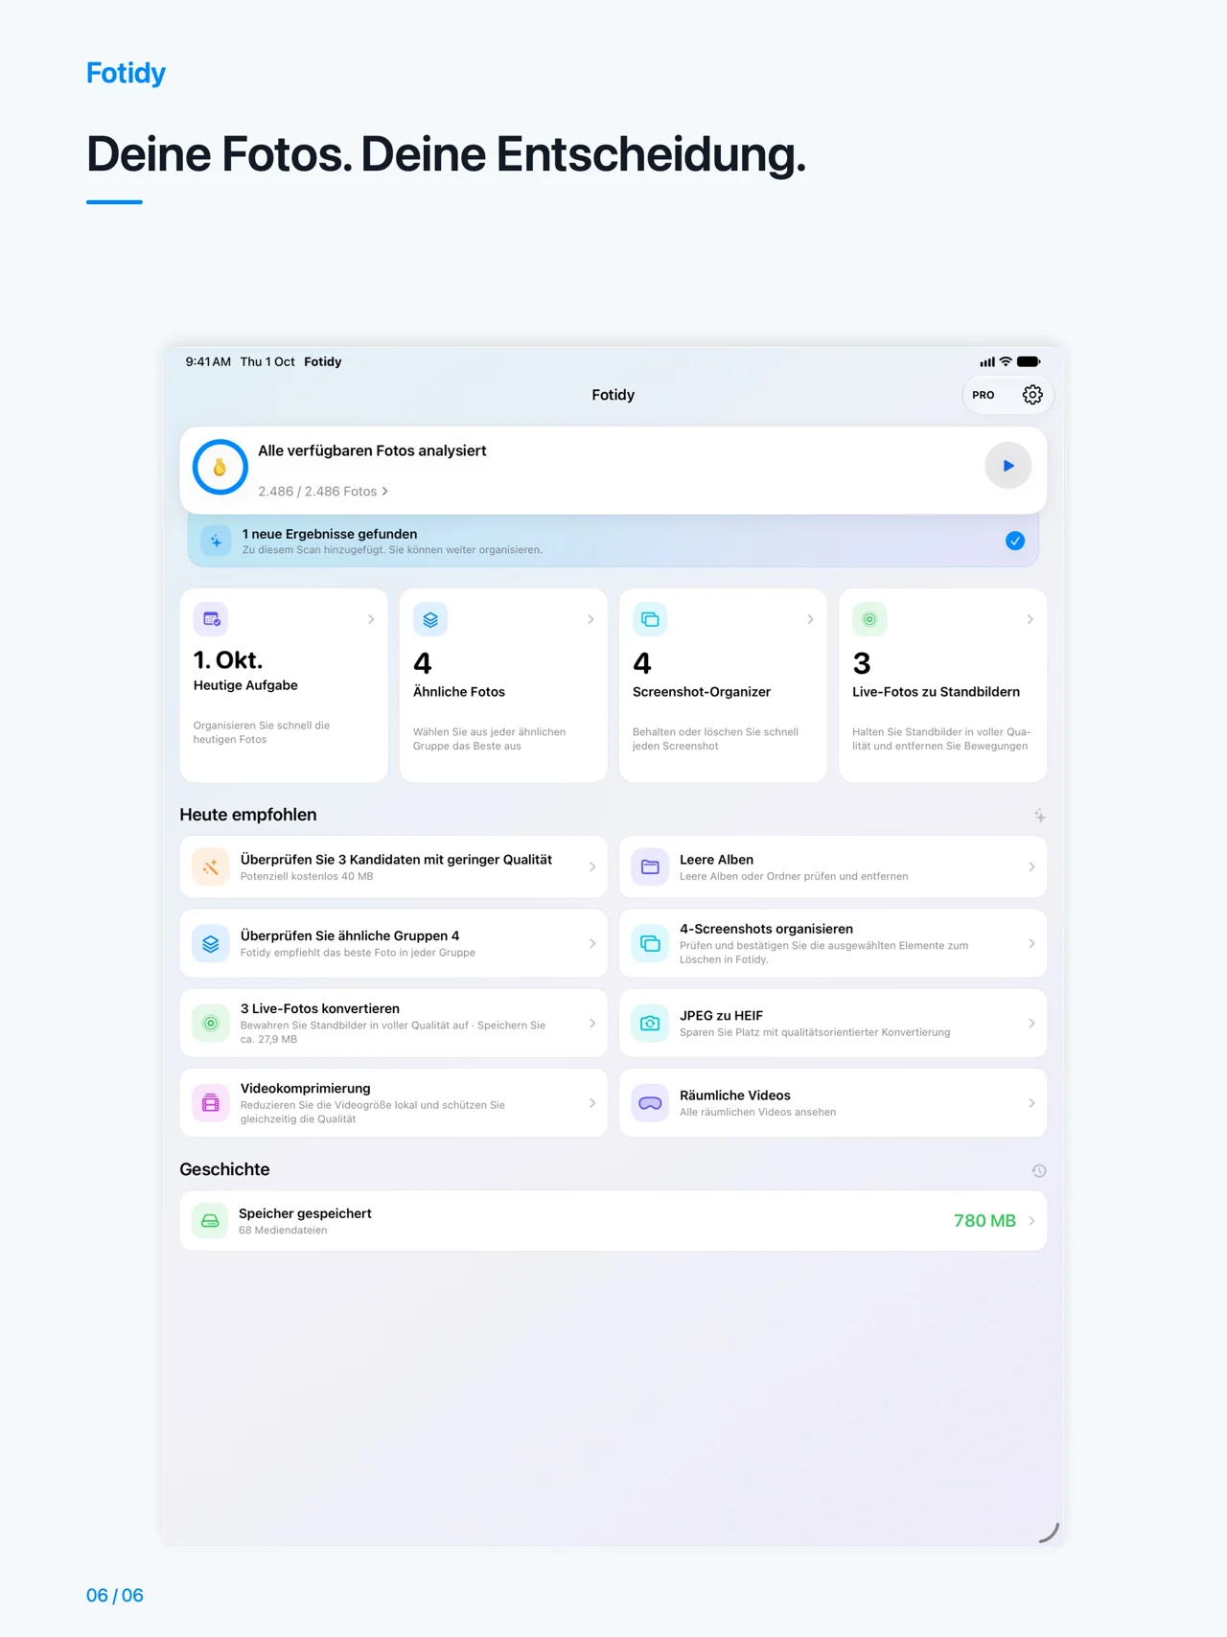
Task: Click the Videokomprimierung film icon
Action: [x=211, y=1103]
